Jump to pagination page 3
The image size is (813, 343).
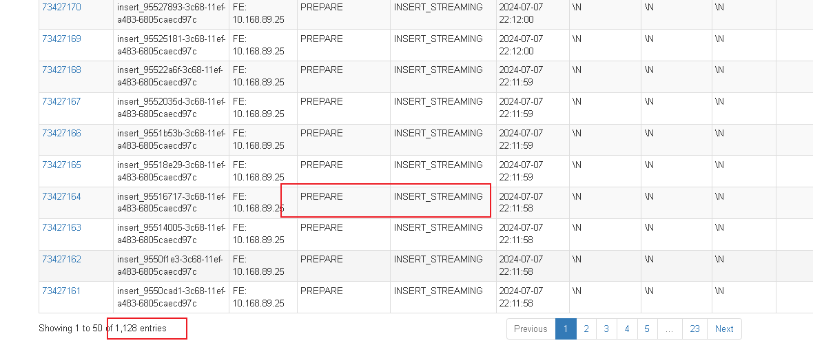pyautogui.click(x=606, y=329)
